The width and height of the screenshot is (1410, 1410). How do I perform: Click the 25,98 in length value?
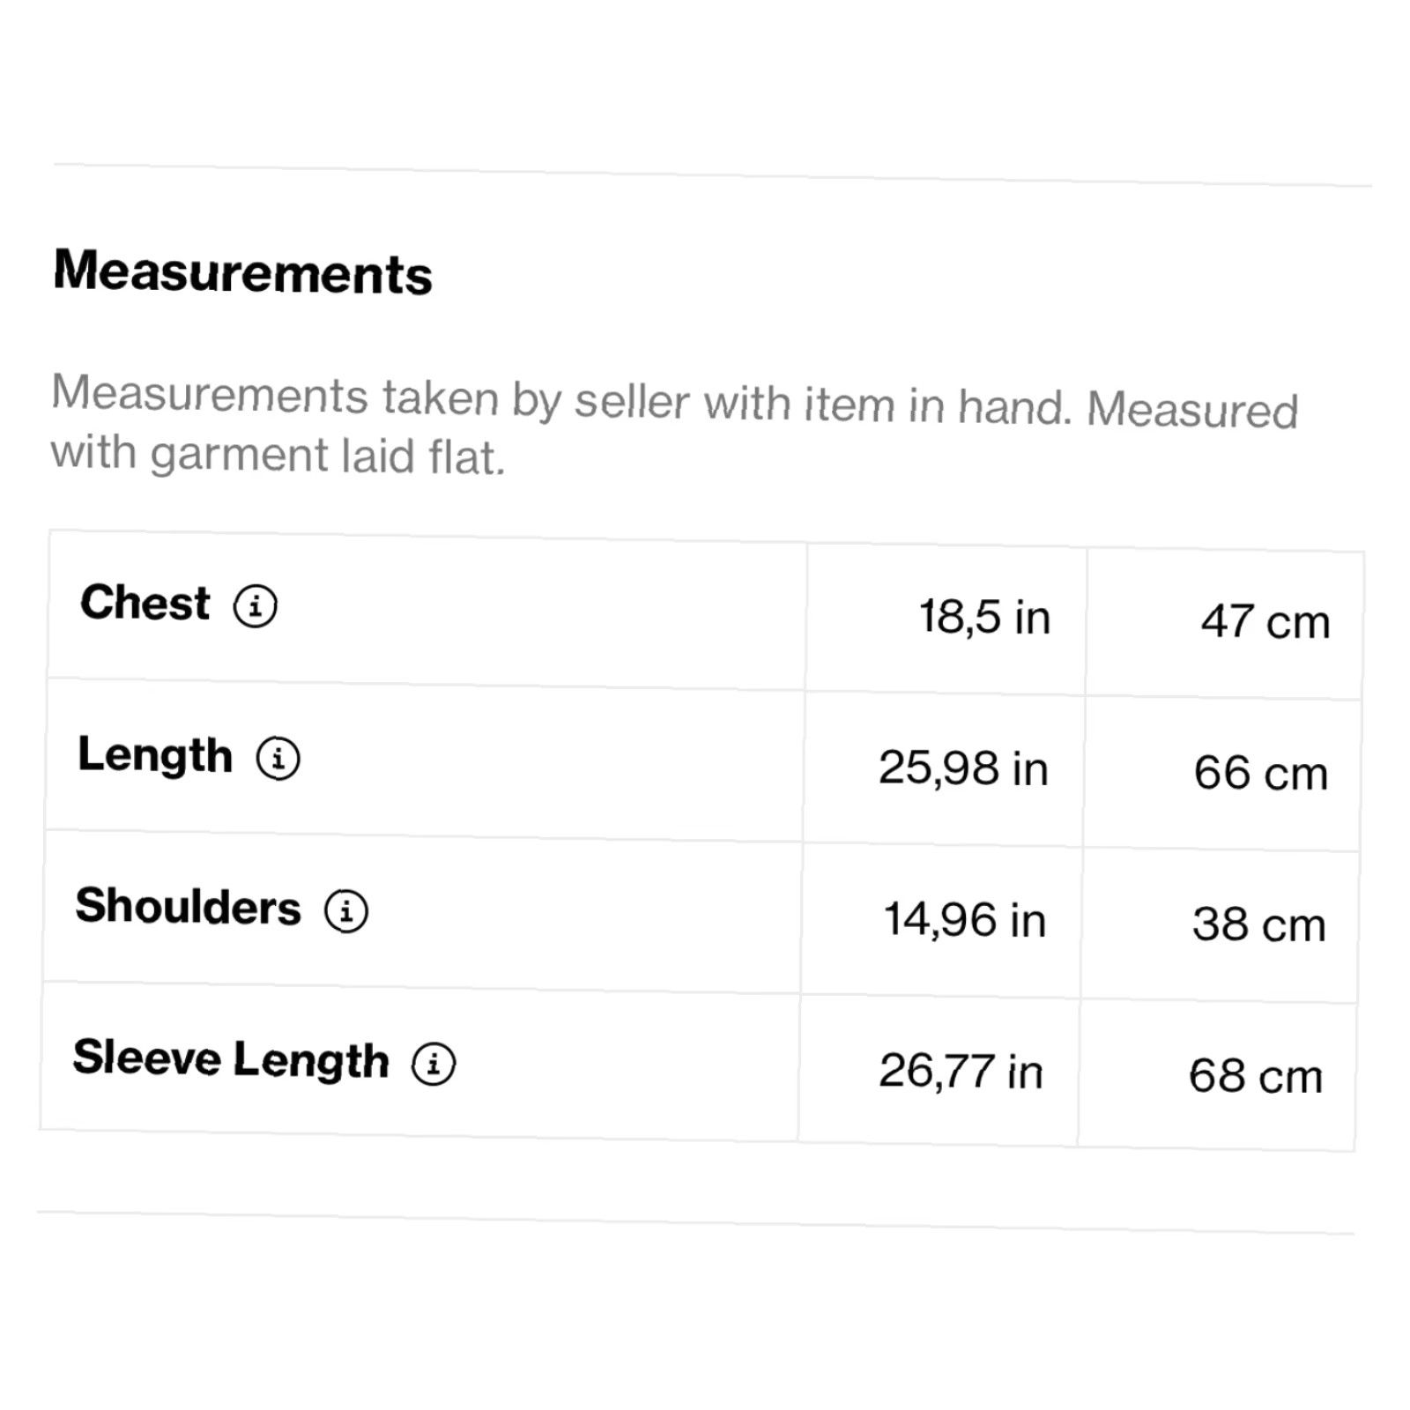coord(964,768)
